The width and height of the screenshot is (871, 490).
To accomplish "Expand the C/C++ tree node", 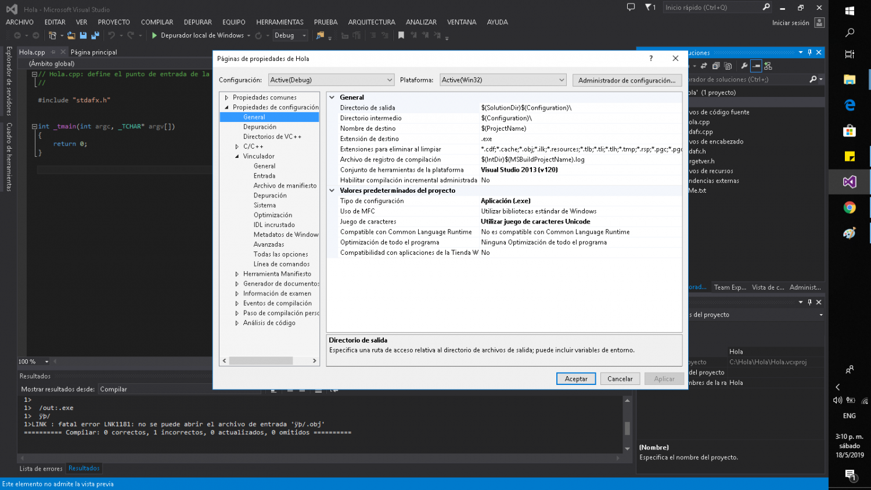I will (237, 146).
